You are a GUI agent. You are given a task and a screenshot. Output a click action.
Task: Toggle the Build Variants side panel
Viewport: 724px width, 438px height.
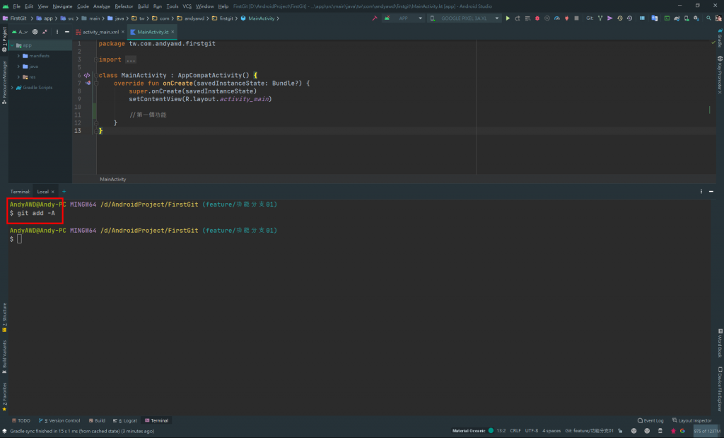[4, 355]
